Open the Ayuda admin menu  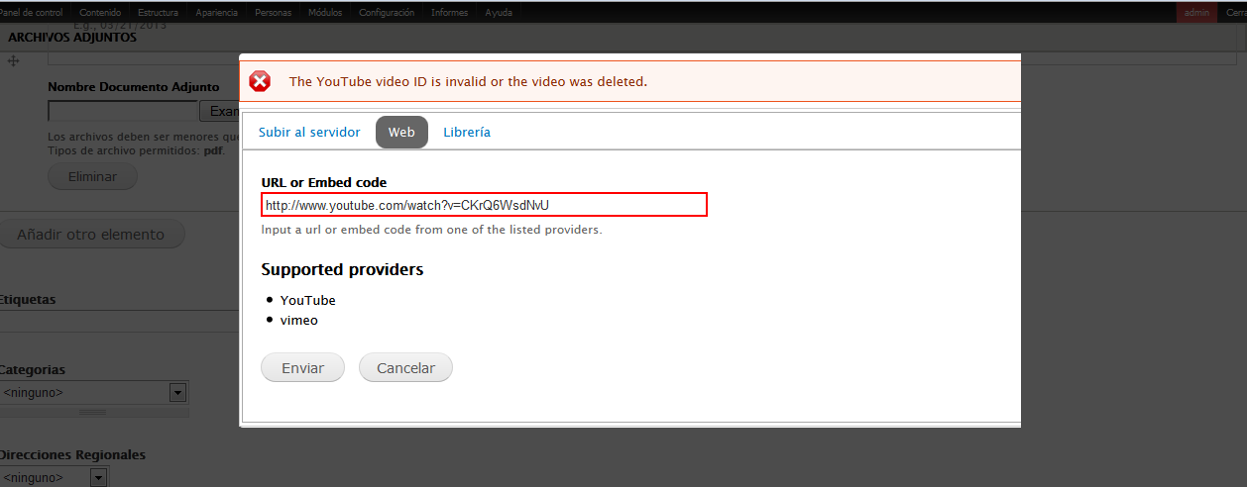coord(499,13)
